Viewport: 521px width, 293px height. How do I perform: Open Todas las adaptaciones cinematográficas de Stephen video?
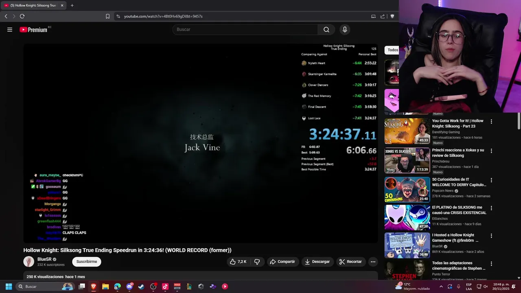(x=459, y=266)
